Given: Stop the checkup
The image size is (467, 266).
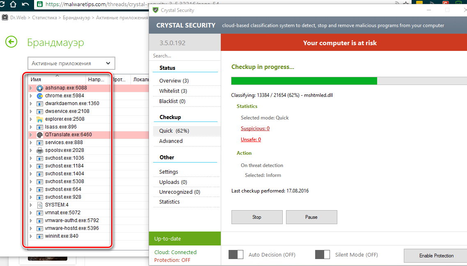Looking at the screenshot, I should click(x=257, y=217).
